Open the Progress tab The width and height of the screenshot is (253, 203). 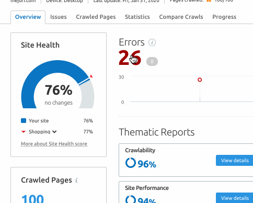coord(224,17)
